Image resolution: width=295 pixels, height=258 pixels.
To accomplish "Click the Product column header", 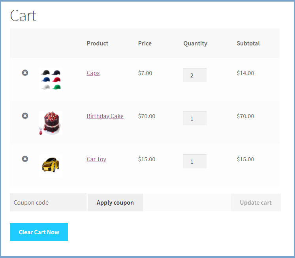I will click(x=98, y=43).
